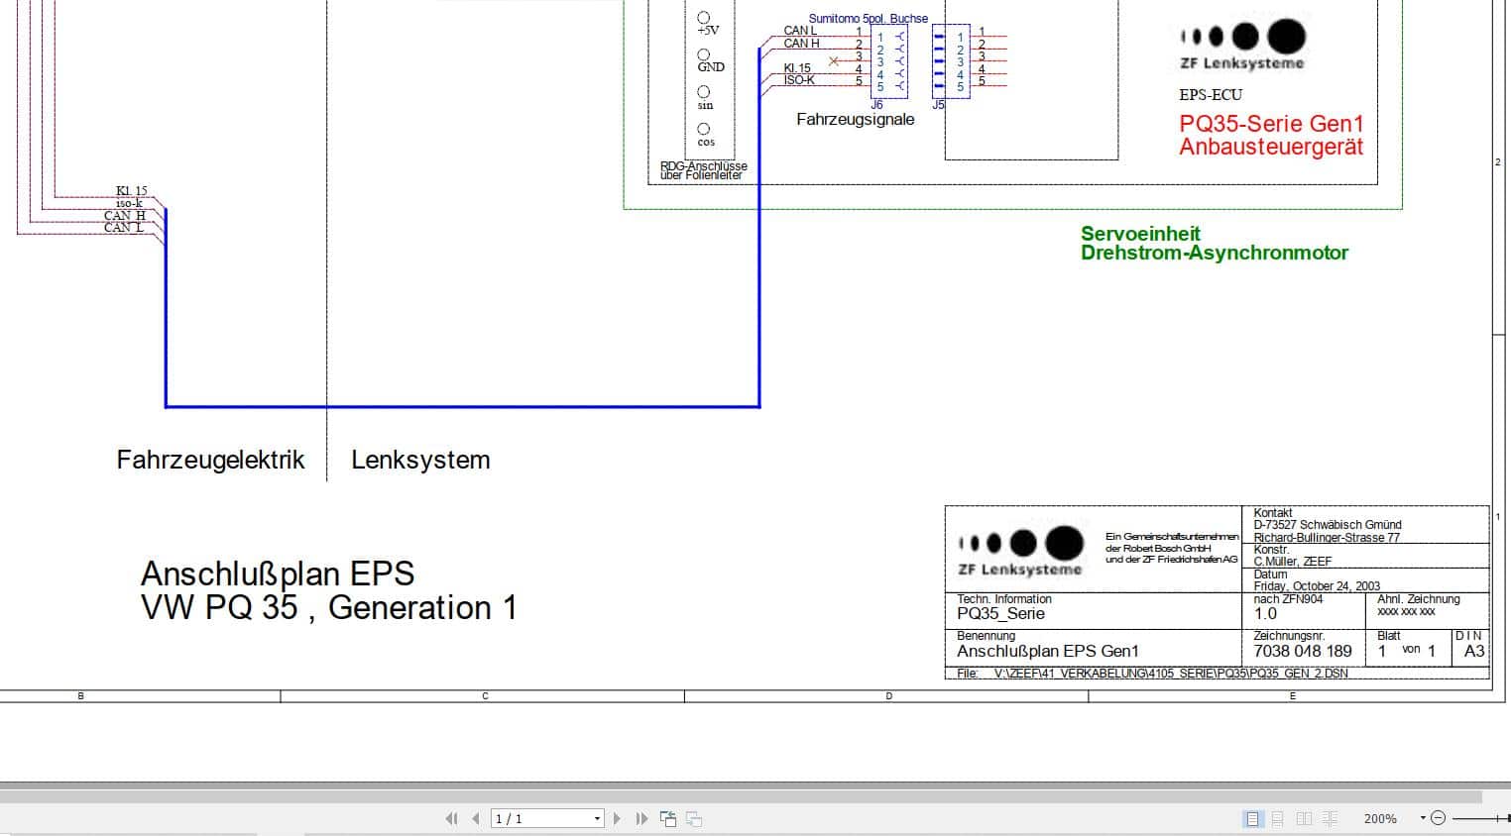Click the '+5V' pin label
Image resolution: width=1511 pixels, height=836 pixels.
click(708, 30)
